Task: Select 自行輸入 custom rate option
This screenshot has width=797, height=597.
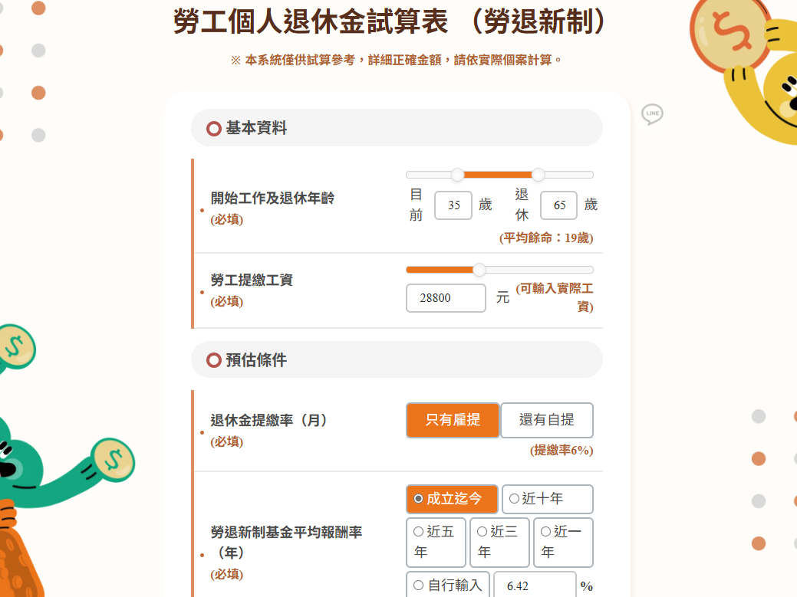Action: point(448,586)
